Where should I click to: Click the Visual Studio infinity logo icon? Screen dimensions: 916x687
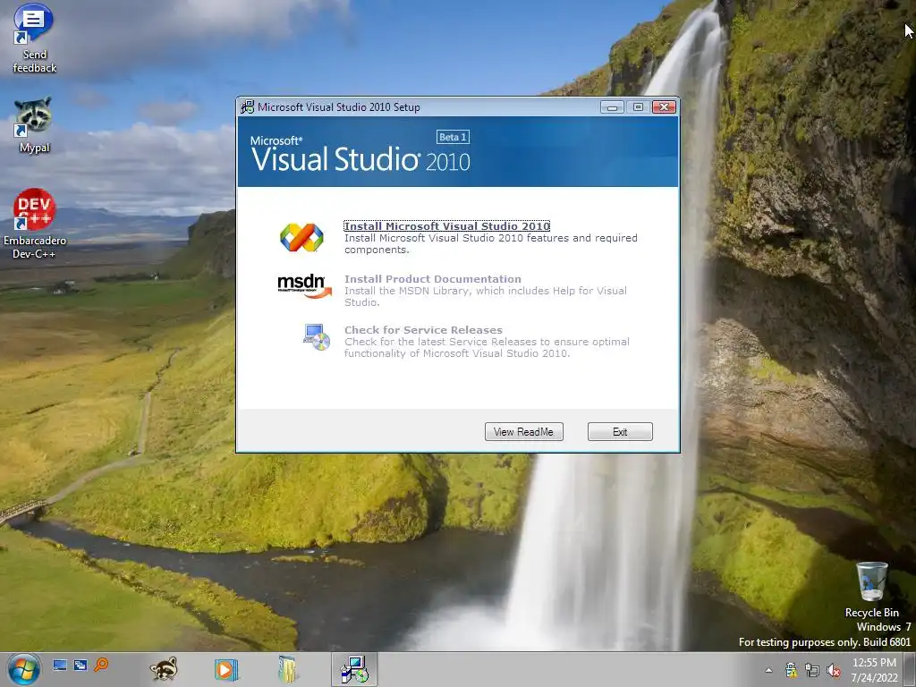point(301,237)
